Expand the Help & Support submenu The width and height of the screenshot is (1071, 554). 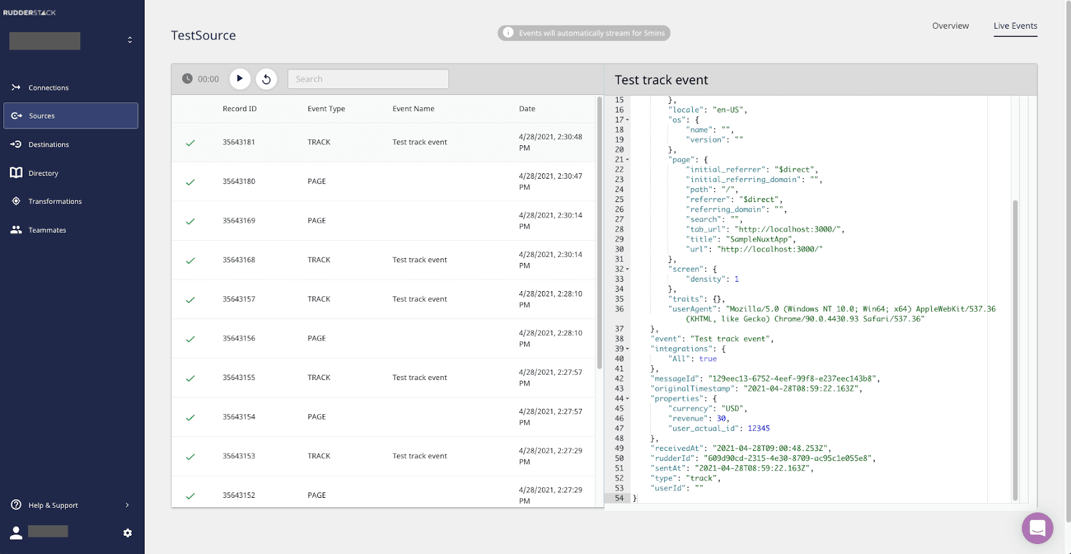(127, 505)
